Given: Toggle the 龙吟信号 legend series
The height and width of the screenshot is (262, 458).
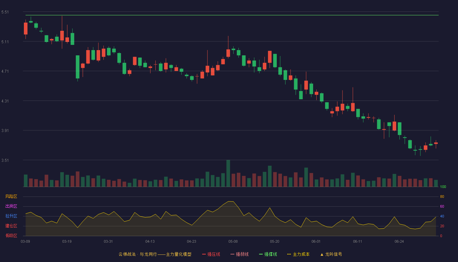Looking at the screenshot, I should pos(331,254).
